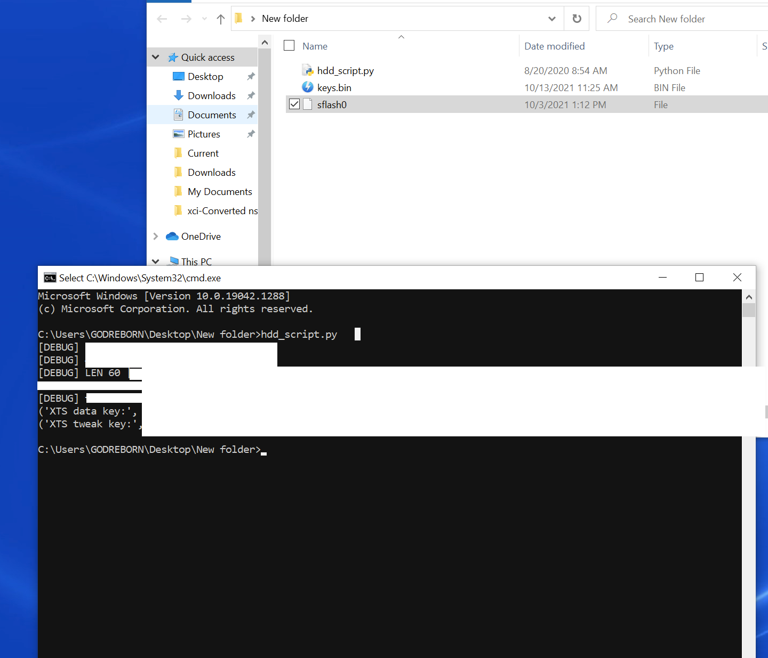The image size is (768, 658).
Task: Sort files by the Type column
Action: pyautogui.click(x=663, y=46)
